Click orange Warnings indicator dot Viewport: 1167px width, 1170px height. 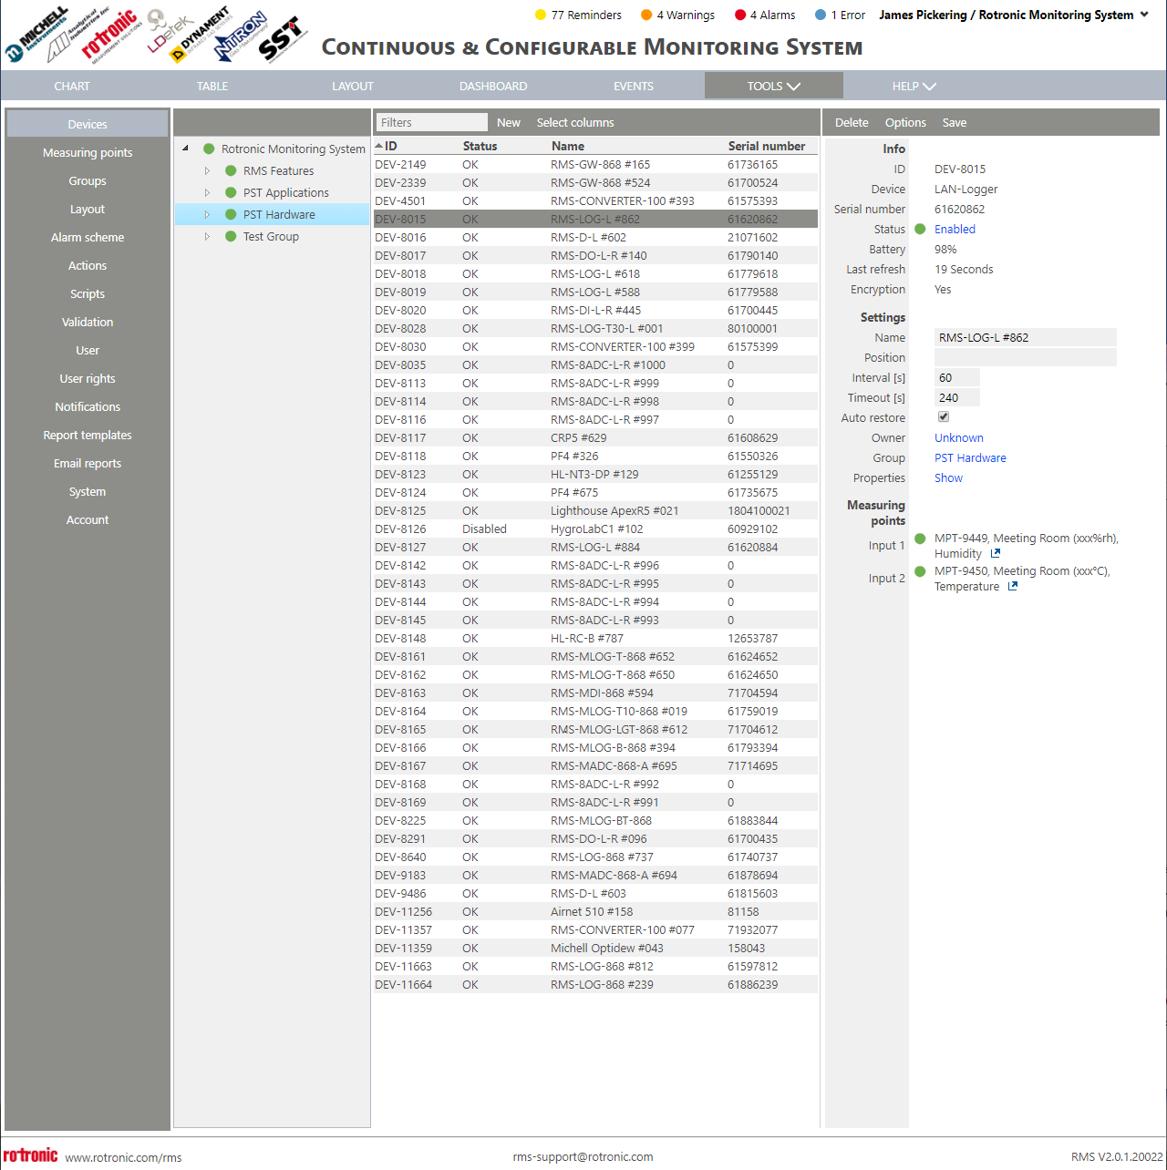coord(646,15)
